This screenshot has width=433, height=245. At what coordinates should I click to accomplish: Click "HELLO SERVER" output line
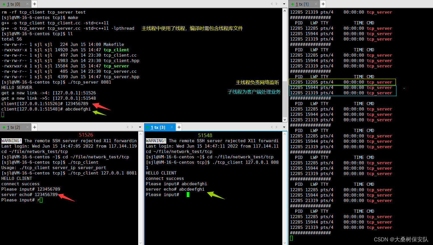click(x=17, y=88)
